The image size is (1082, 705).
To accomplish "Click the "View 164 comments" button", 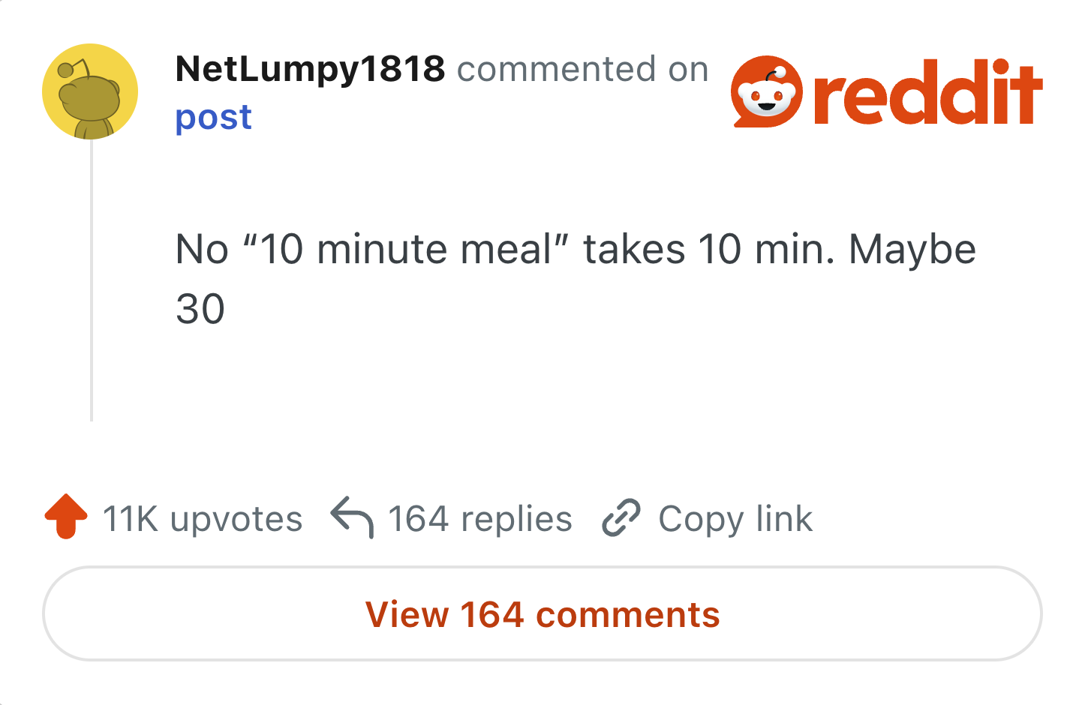I will point(543,613).
